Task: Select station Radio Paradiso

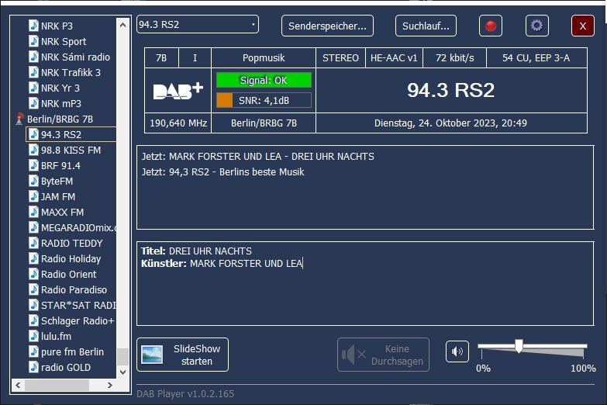Action: 74,289
